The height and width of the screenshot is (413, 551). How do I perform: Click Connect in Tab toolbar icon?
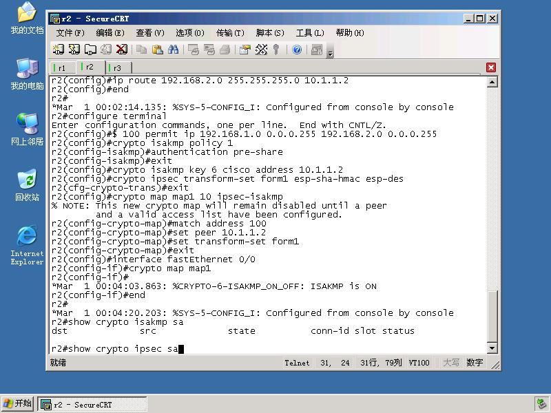(x=90, y=50)
